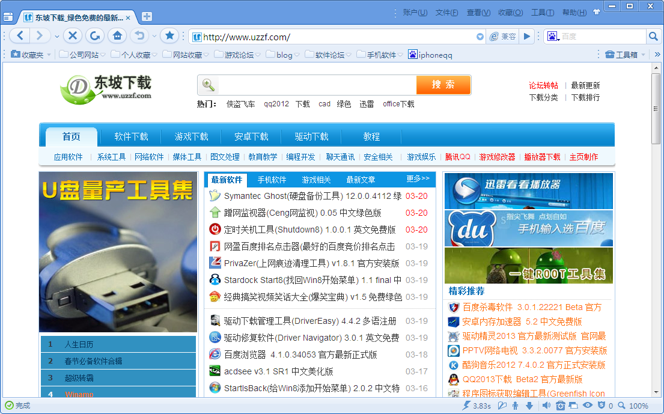664x414 pixels.
Task: Click the lightning speed icon in status bar
Action: [x=466, y=406]
